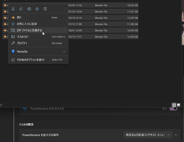Click Blender File type in 12,056 KB row
The image size is (184, 142).
click(x=101, y=37)
